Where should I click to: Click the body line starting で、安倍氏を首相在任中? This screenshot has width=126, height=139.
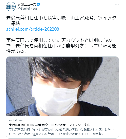click(61, 46)
